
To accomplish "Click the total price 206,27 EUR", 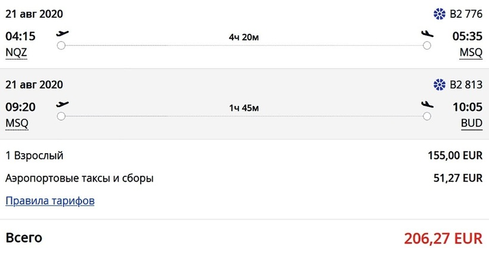I will click(x=442, y=238).
